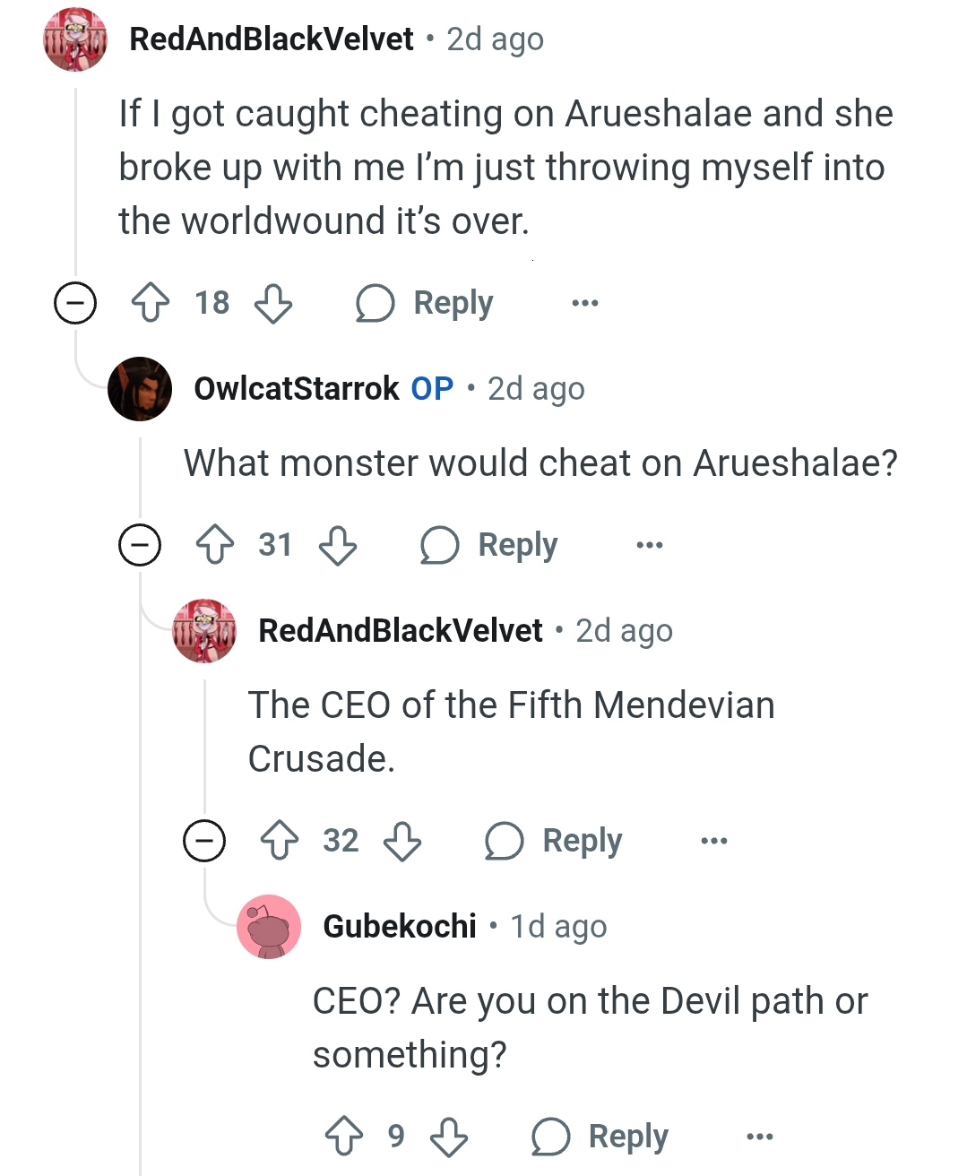Viewport: 967px width, 1176px height.
Task: Upvote Gubekochi's Devil path comment
Action: [x=344, y=1137]
